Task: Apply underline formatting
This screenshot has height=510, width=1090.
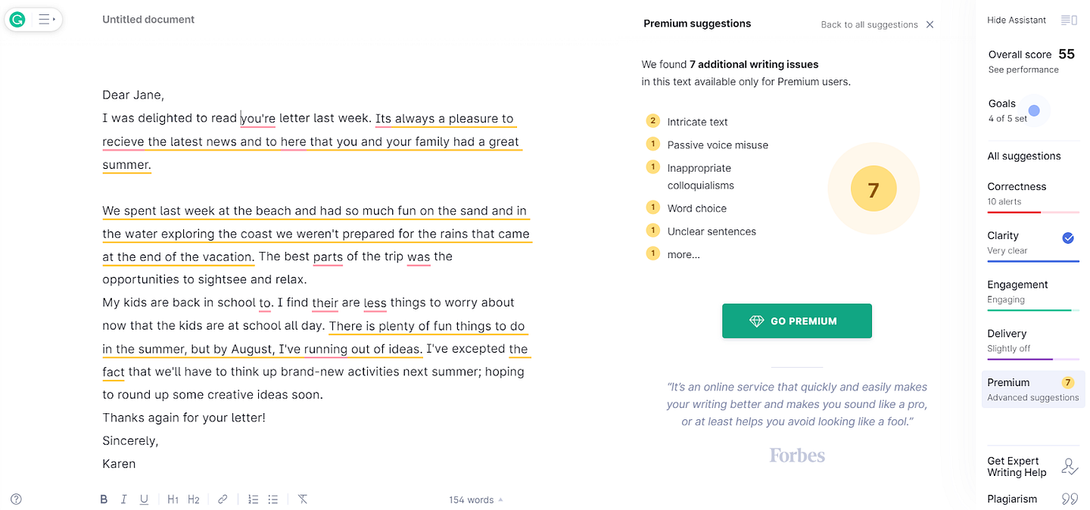Action: point(144,499)
